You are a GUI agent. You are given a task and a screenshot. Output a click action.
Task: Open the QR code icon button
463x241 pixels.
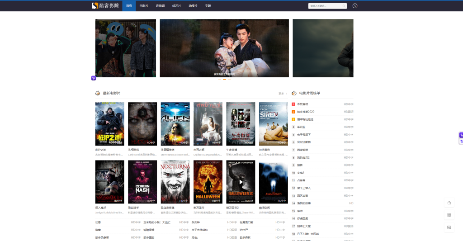click(449, 215)
